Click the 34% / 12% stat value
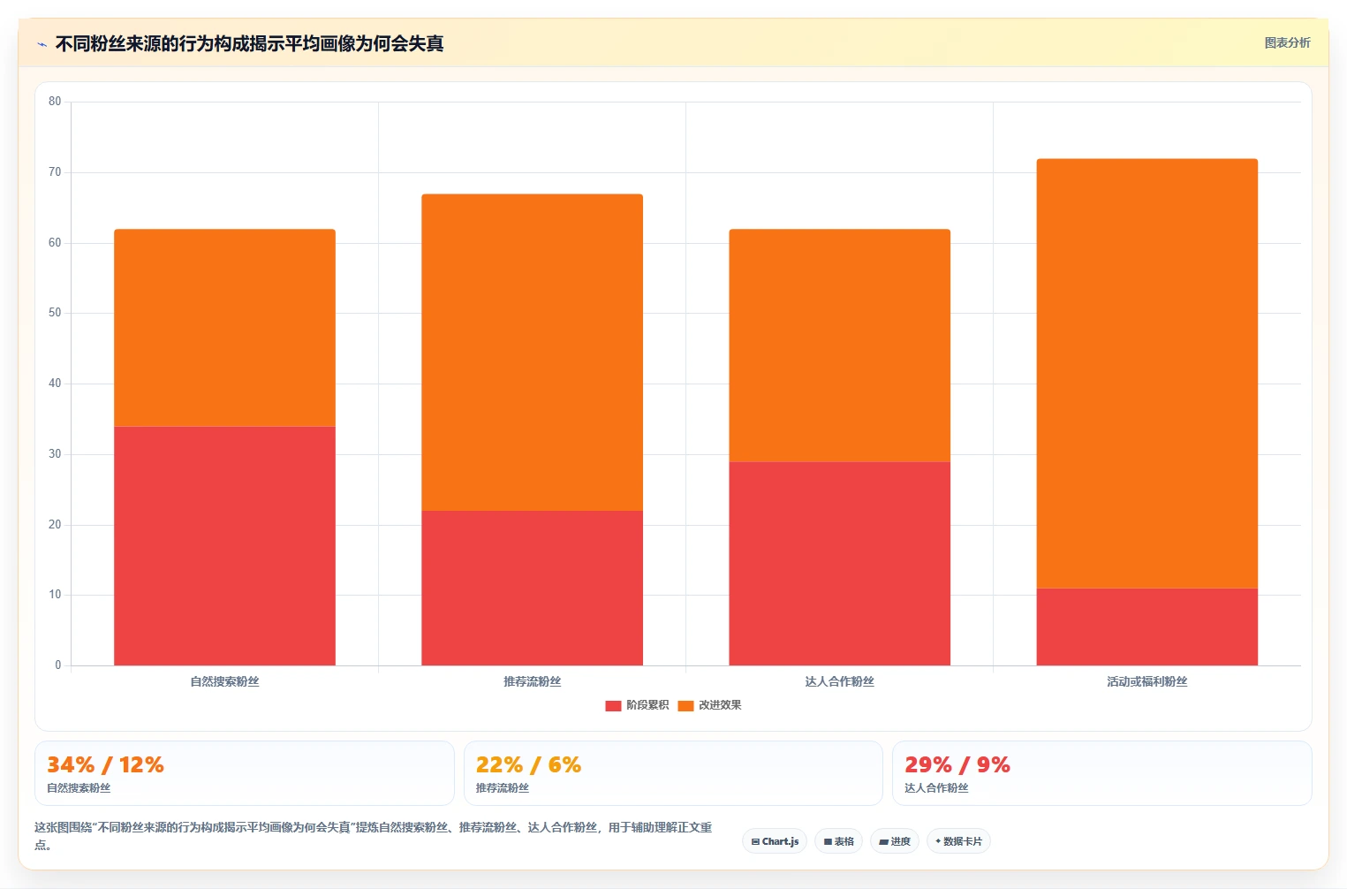This screenshot has height=889, width=1347. pyautogui.click(x=105, y=764)
